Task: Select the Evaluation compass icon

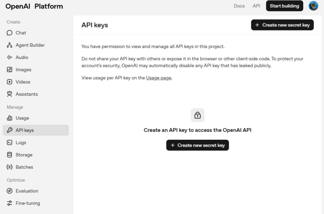Action: 10,191
